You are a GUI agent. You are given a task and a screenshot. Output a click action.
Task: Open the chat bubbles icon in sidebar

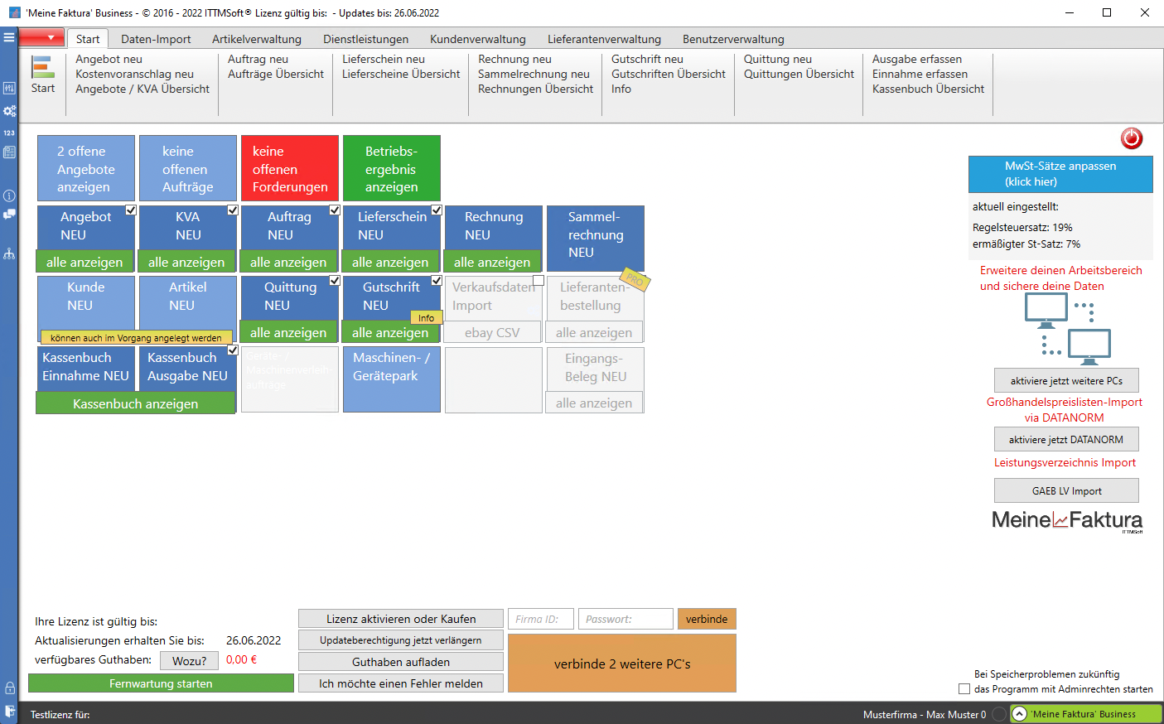(9, 215)
